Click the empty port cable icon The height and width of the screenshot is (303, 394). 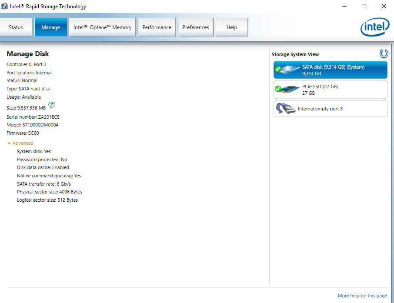[x=285, y=109]
